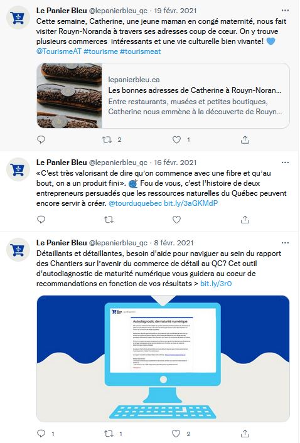Open the autodiagnostic computer illustration image
300x443 pixels.
tap(163, 358)
